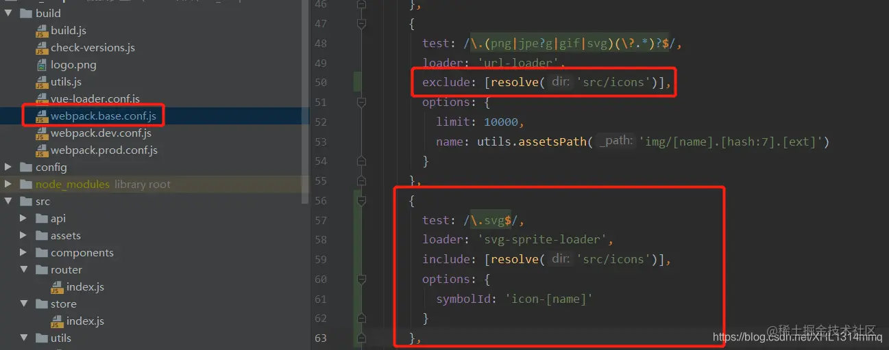The image size is (889, 350).
Task: Click the utils.js file icon
Action: [40, 82]
